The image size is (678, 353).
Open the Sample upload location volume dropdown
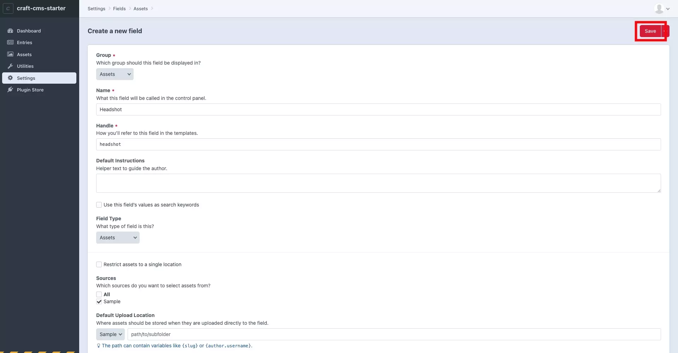(x=110, y=334)
